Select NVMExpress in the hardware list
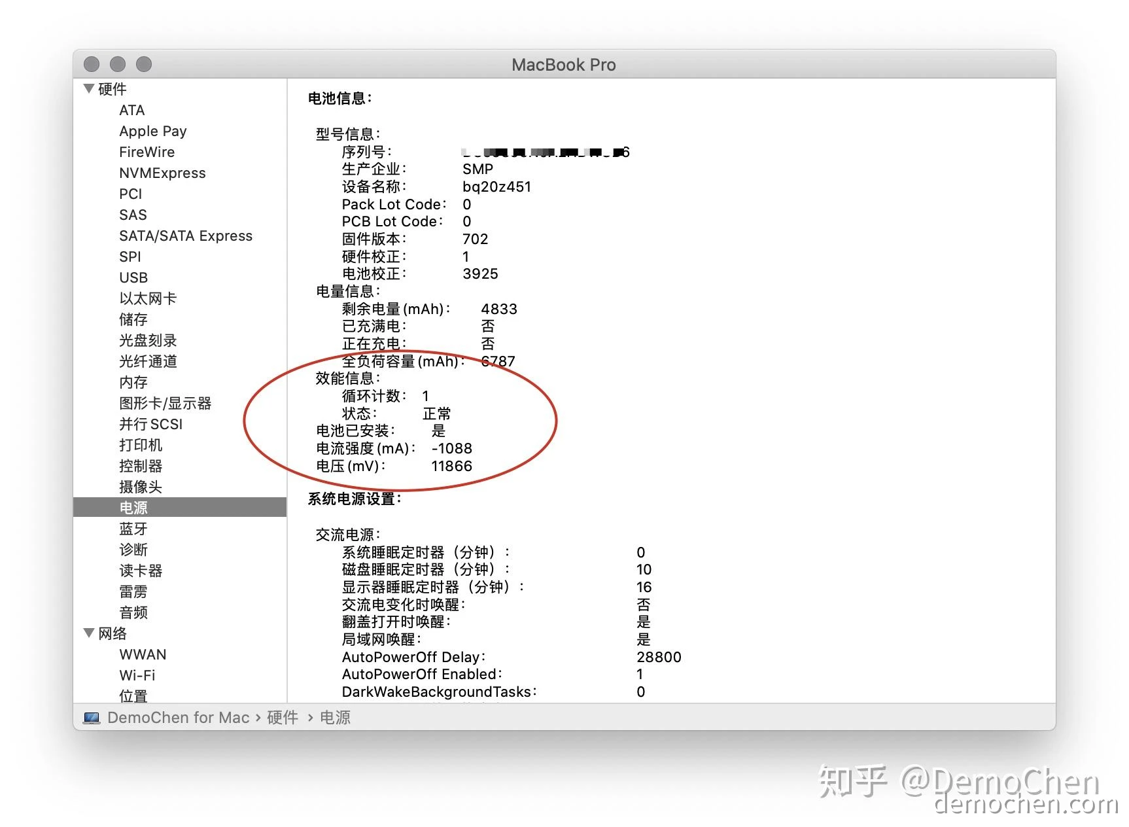 [162, 173]
